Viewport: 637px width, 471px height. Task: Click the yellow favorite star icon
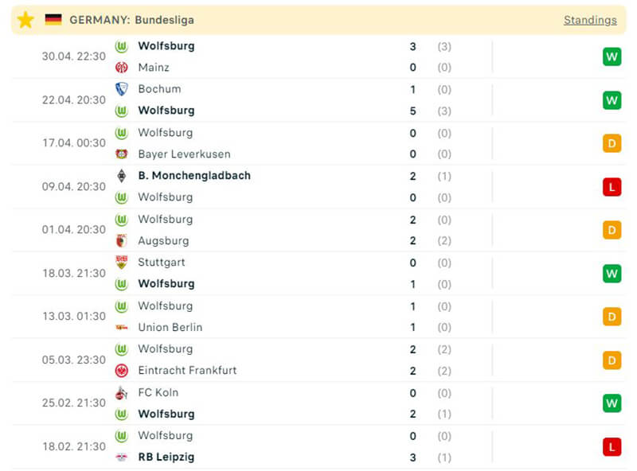point(25,20)
